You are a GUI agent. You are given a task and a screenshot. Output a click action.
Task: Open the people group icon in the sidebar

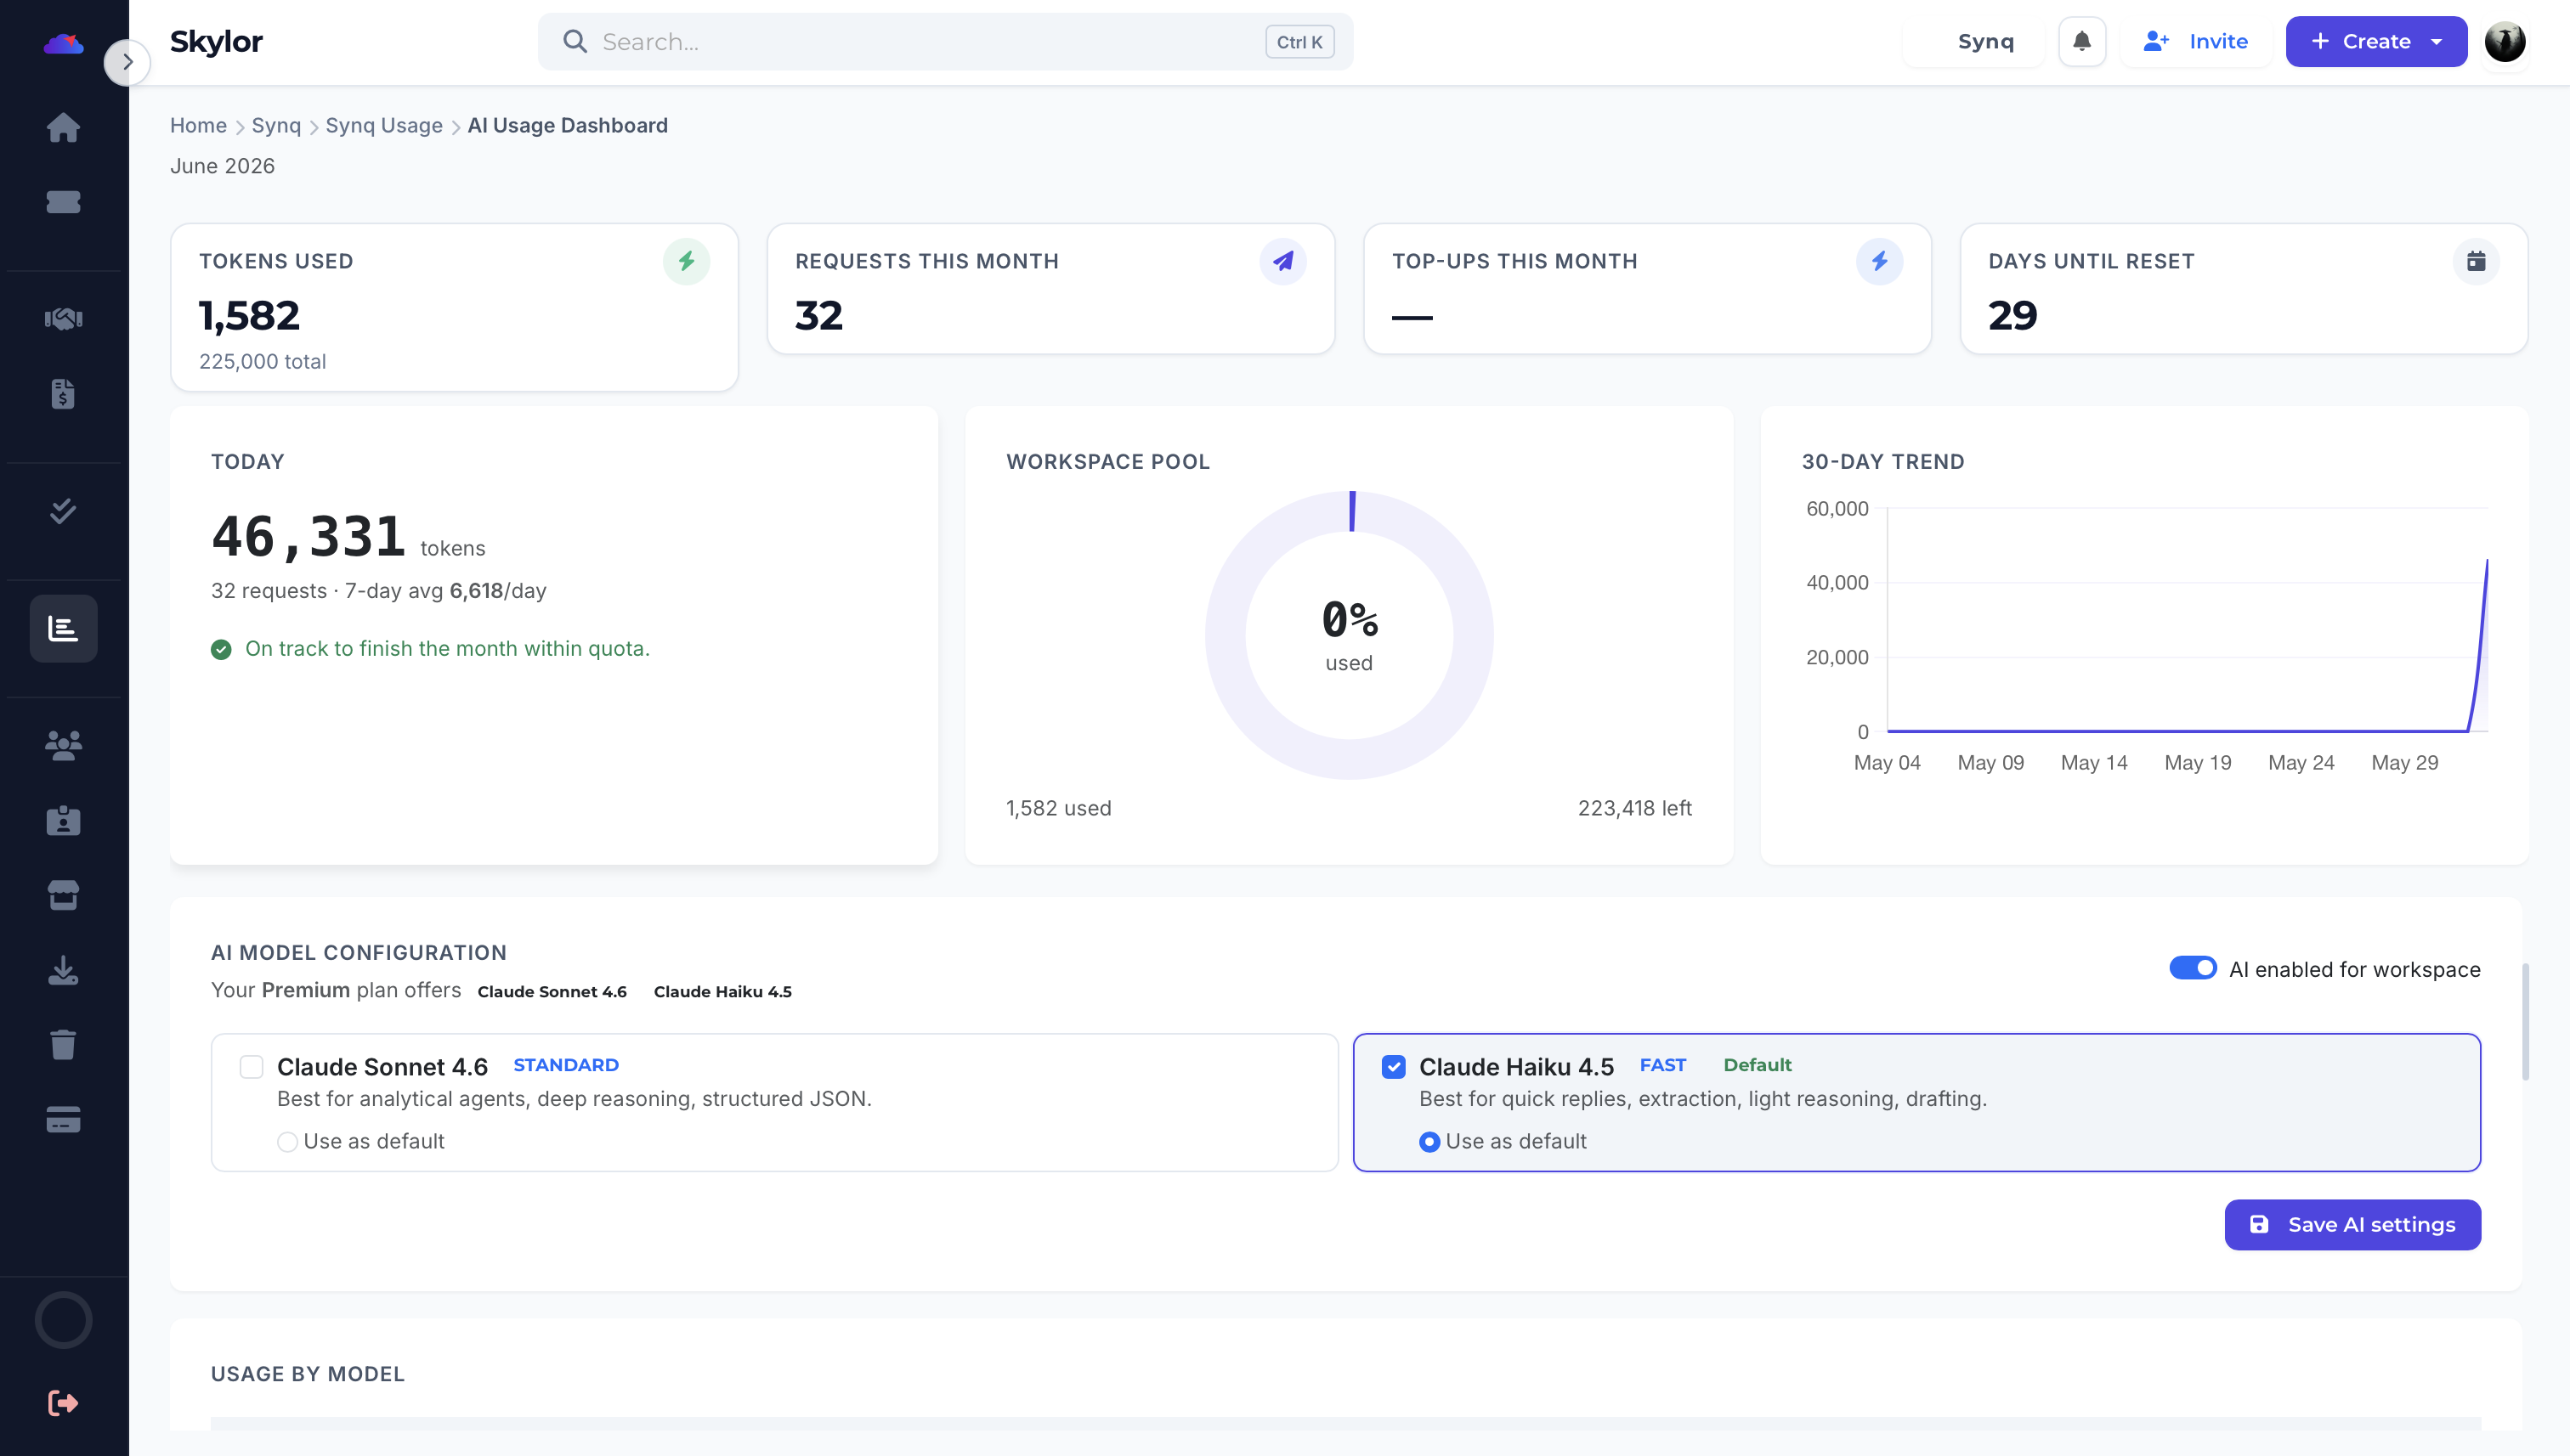pyautogui.click(x=63, y=745)
